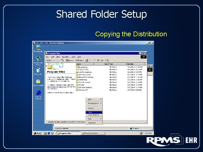The width and height of the screenshot is (203, 152).
Task: Choose Paste in the context menu
Action: [x=94, y=112]
